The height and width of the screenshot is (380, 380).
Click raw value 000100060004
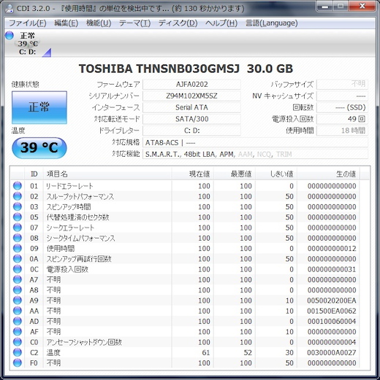tap(332, 322)
